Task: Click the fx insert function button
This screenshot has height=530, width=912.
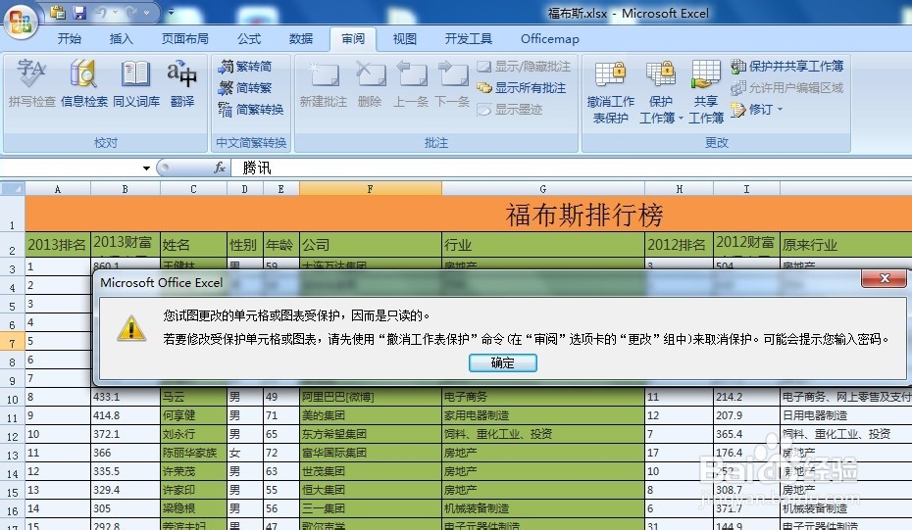Action: [220, 168]
